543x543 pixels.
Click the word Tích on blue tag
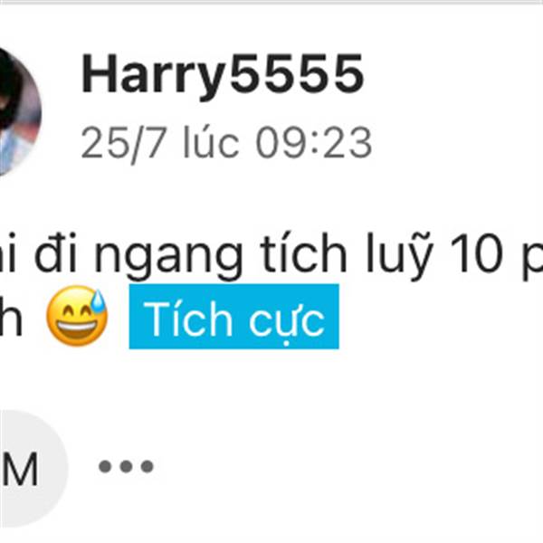click(x=187, y=319)
